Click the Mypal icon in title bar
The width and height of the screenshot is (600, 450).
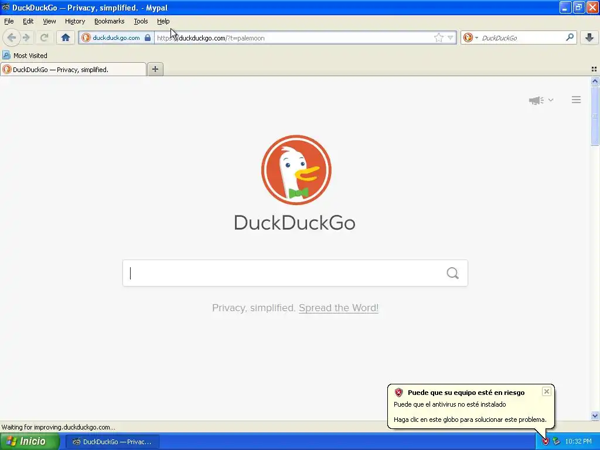[x=6, y=7]
